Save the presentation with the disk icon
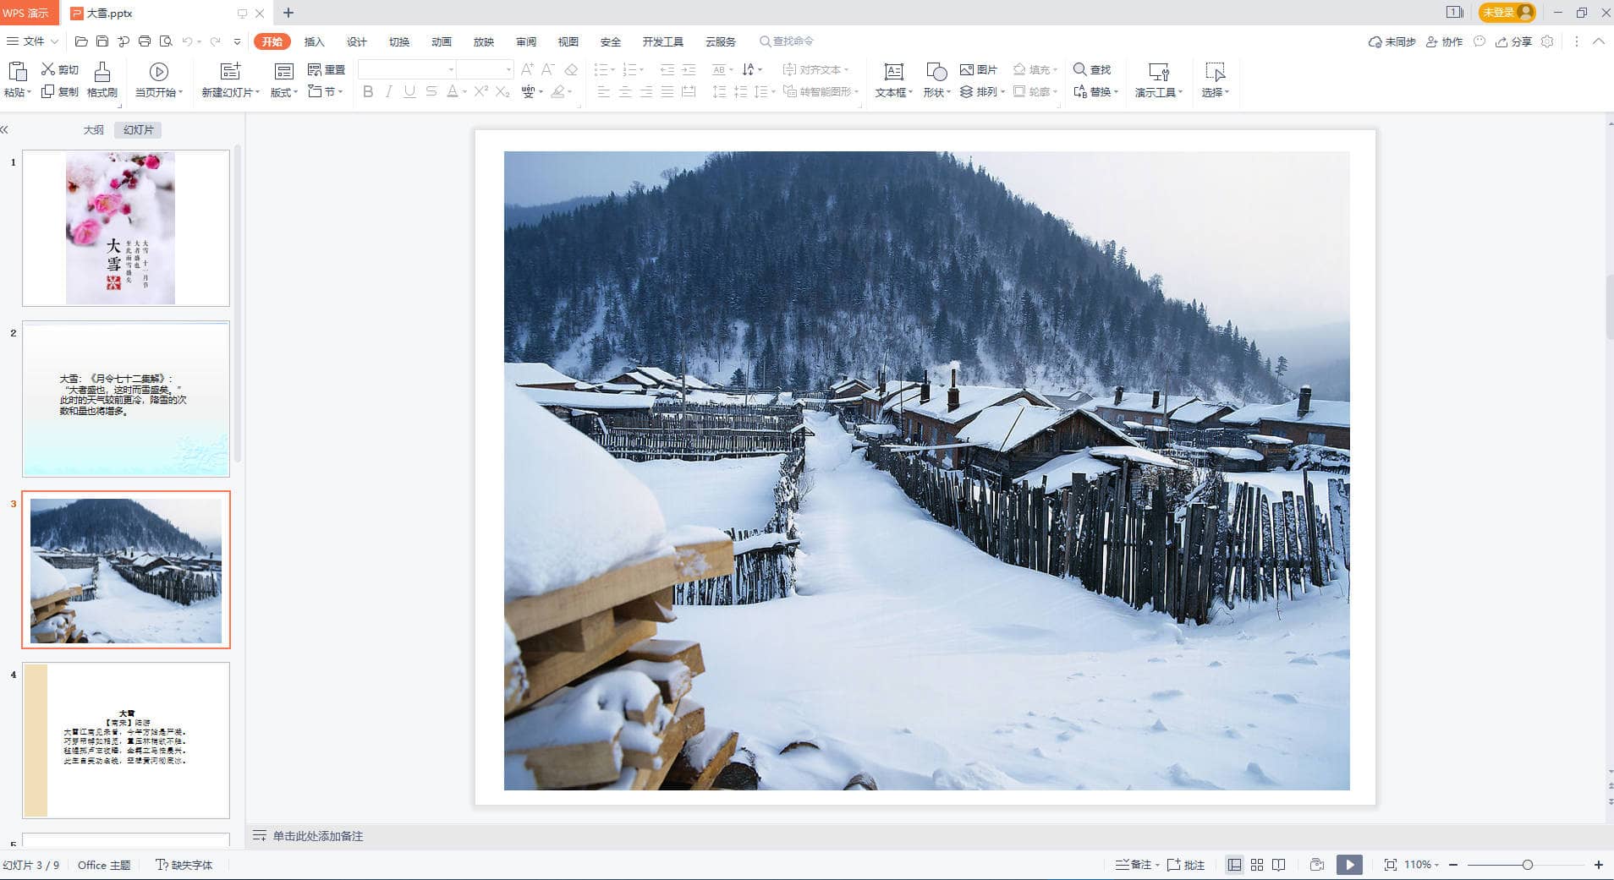This screenshot has height=880, width=1614. (x=102, y=41)
